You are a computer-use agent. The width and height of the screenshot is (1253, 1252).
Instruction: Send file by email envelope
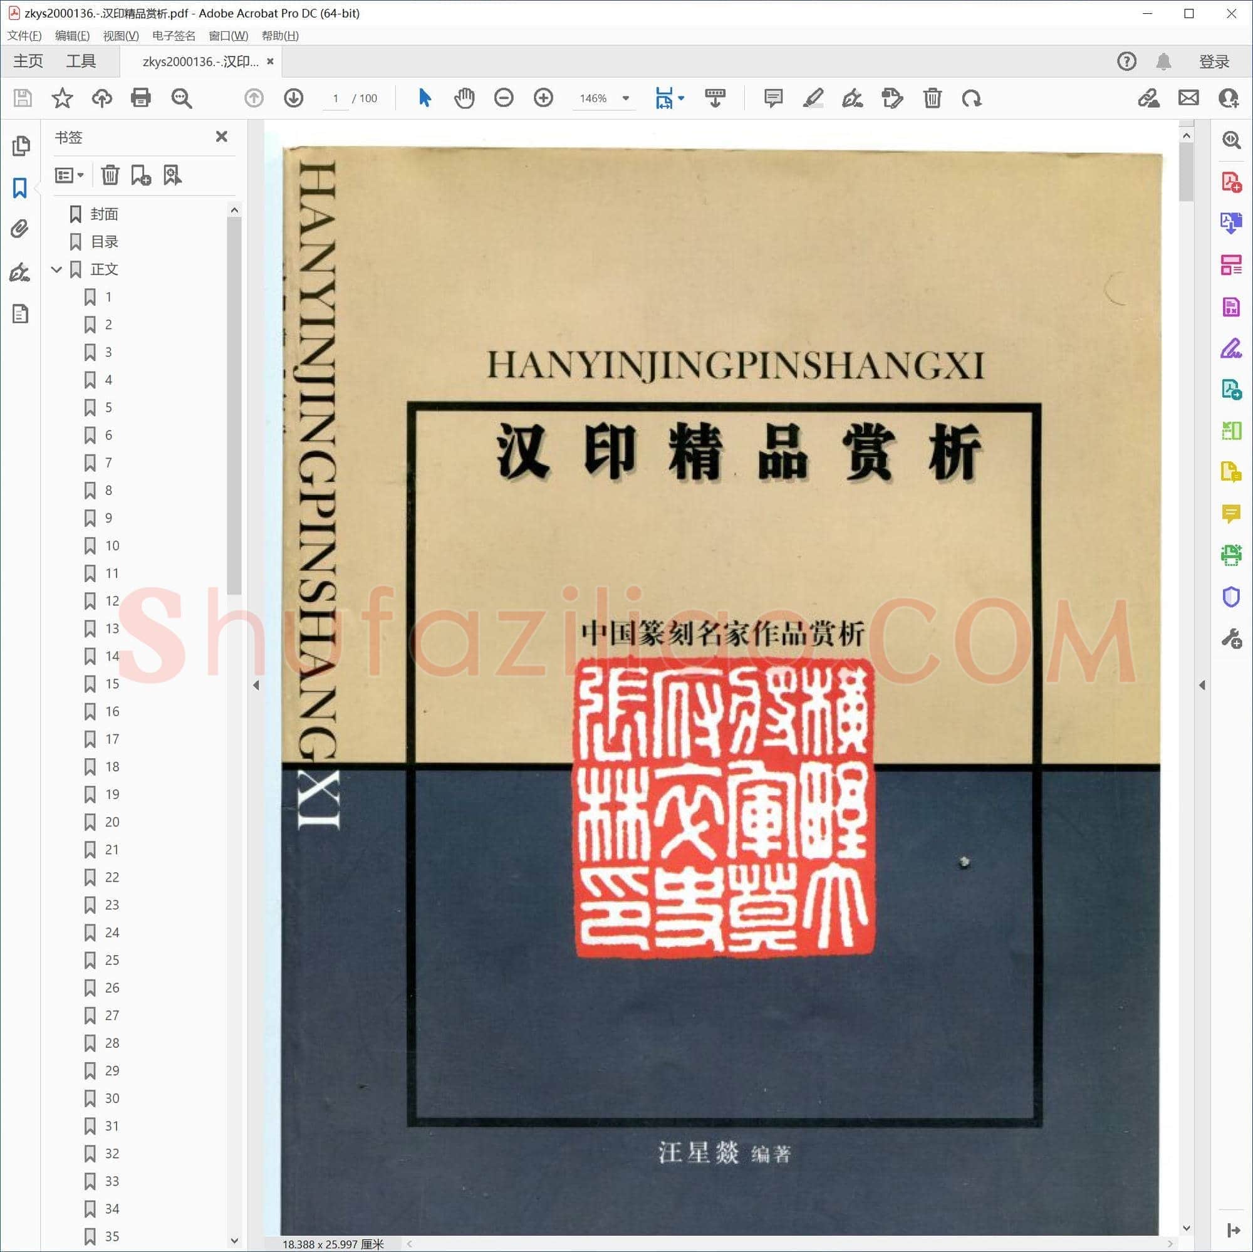tap(1188, 98)
